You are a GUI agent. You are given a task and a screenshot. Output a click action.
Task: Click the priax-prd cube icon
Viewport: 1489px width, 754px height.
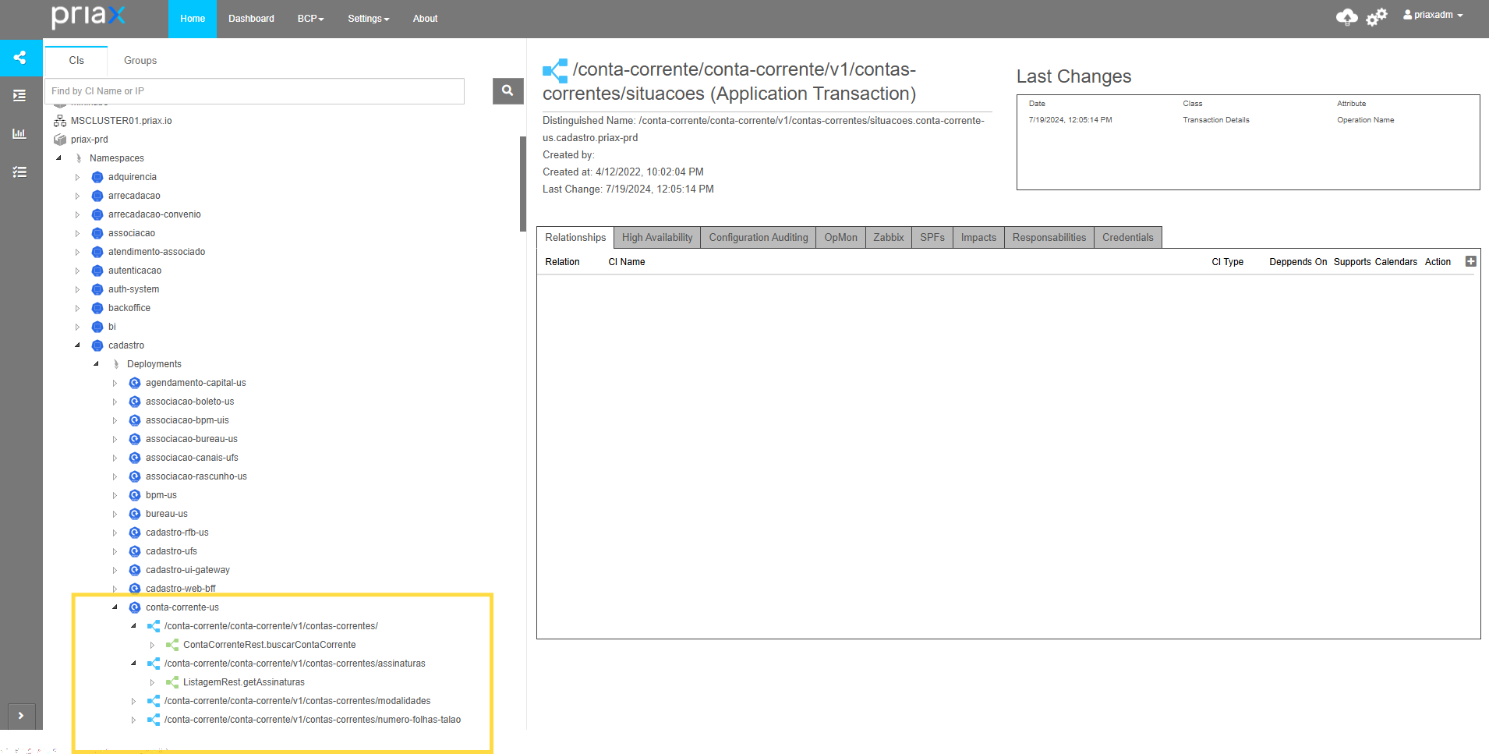coord(60,140)
